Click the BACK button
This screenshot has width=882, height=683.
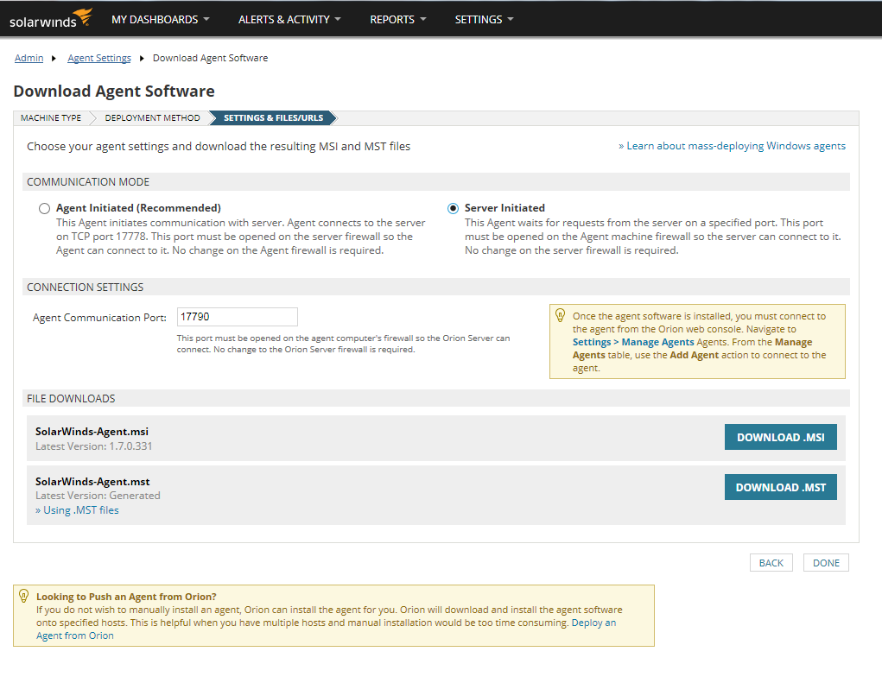[771, 563]
